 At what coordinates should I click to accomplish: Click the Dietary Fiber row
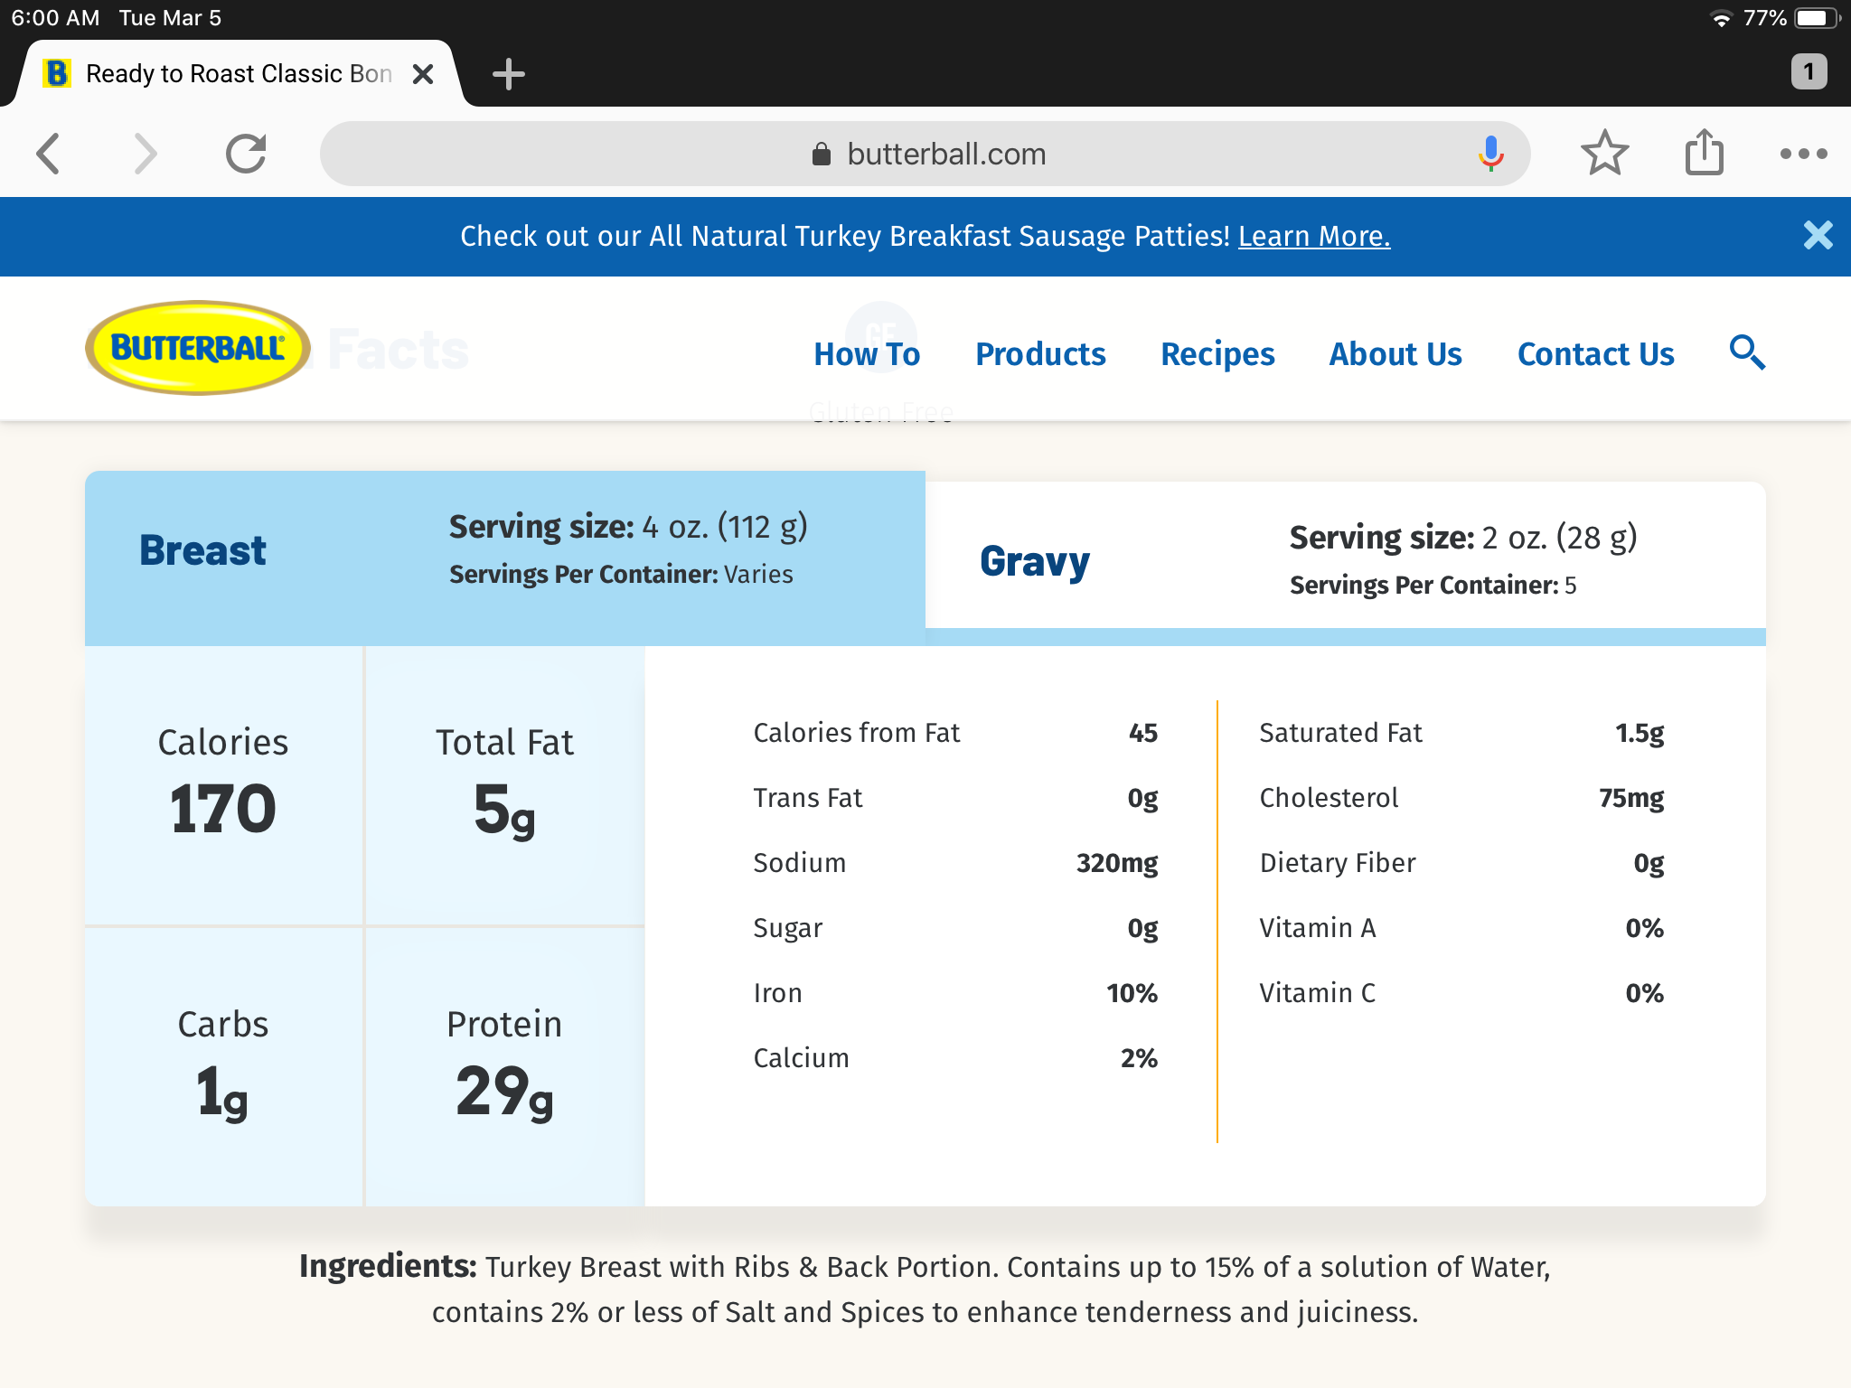[x=1461, y=863]
